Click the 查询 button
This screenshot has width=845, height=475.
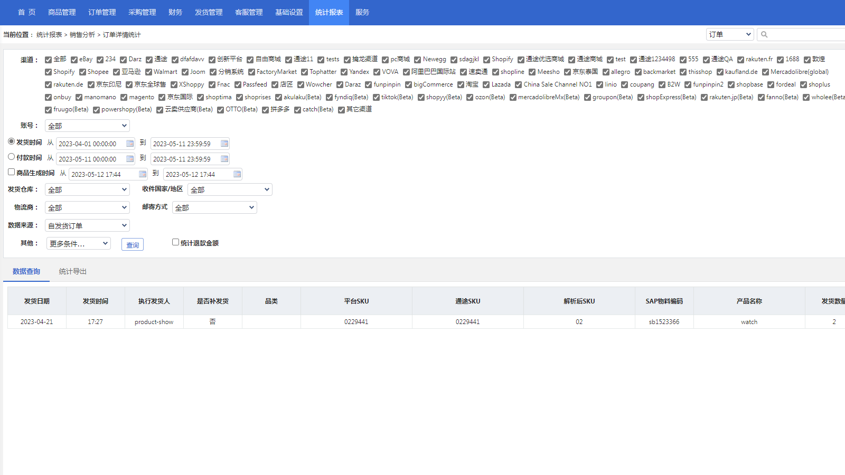[x=133, y=245]
